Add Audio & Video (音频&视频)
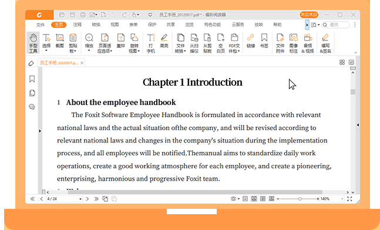The height and width of the screenshot is (230, 380). (308, 43)
